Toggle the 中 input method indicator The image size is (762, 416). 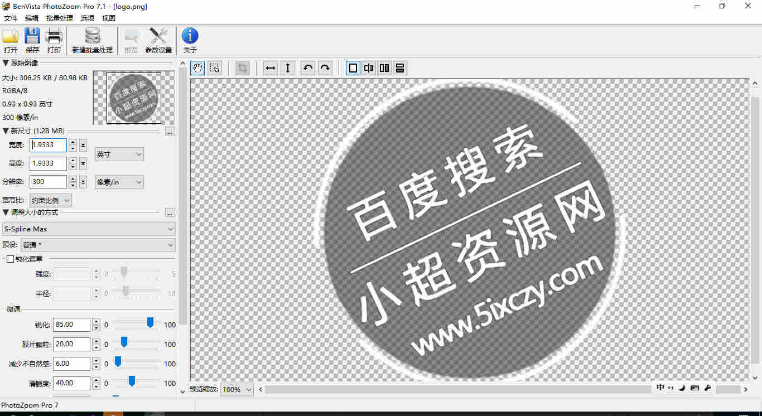tap(660, 388)
